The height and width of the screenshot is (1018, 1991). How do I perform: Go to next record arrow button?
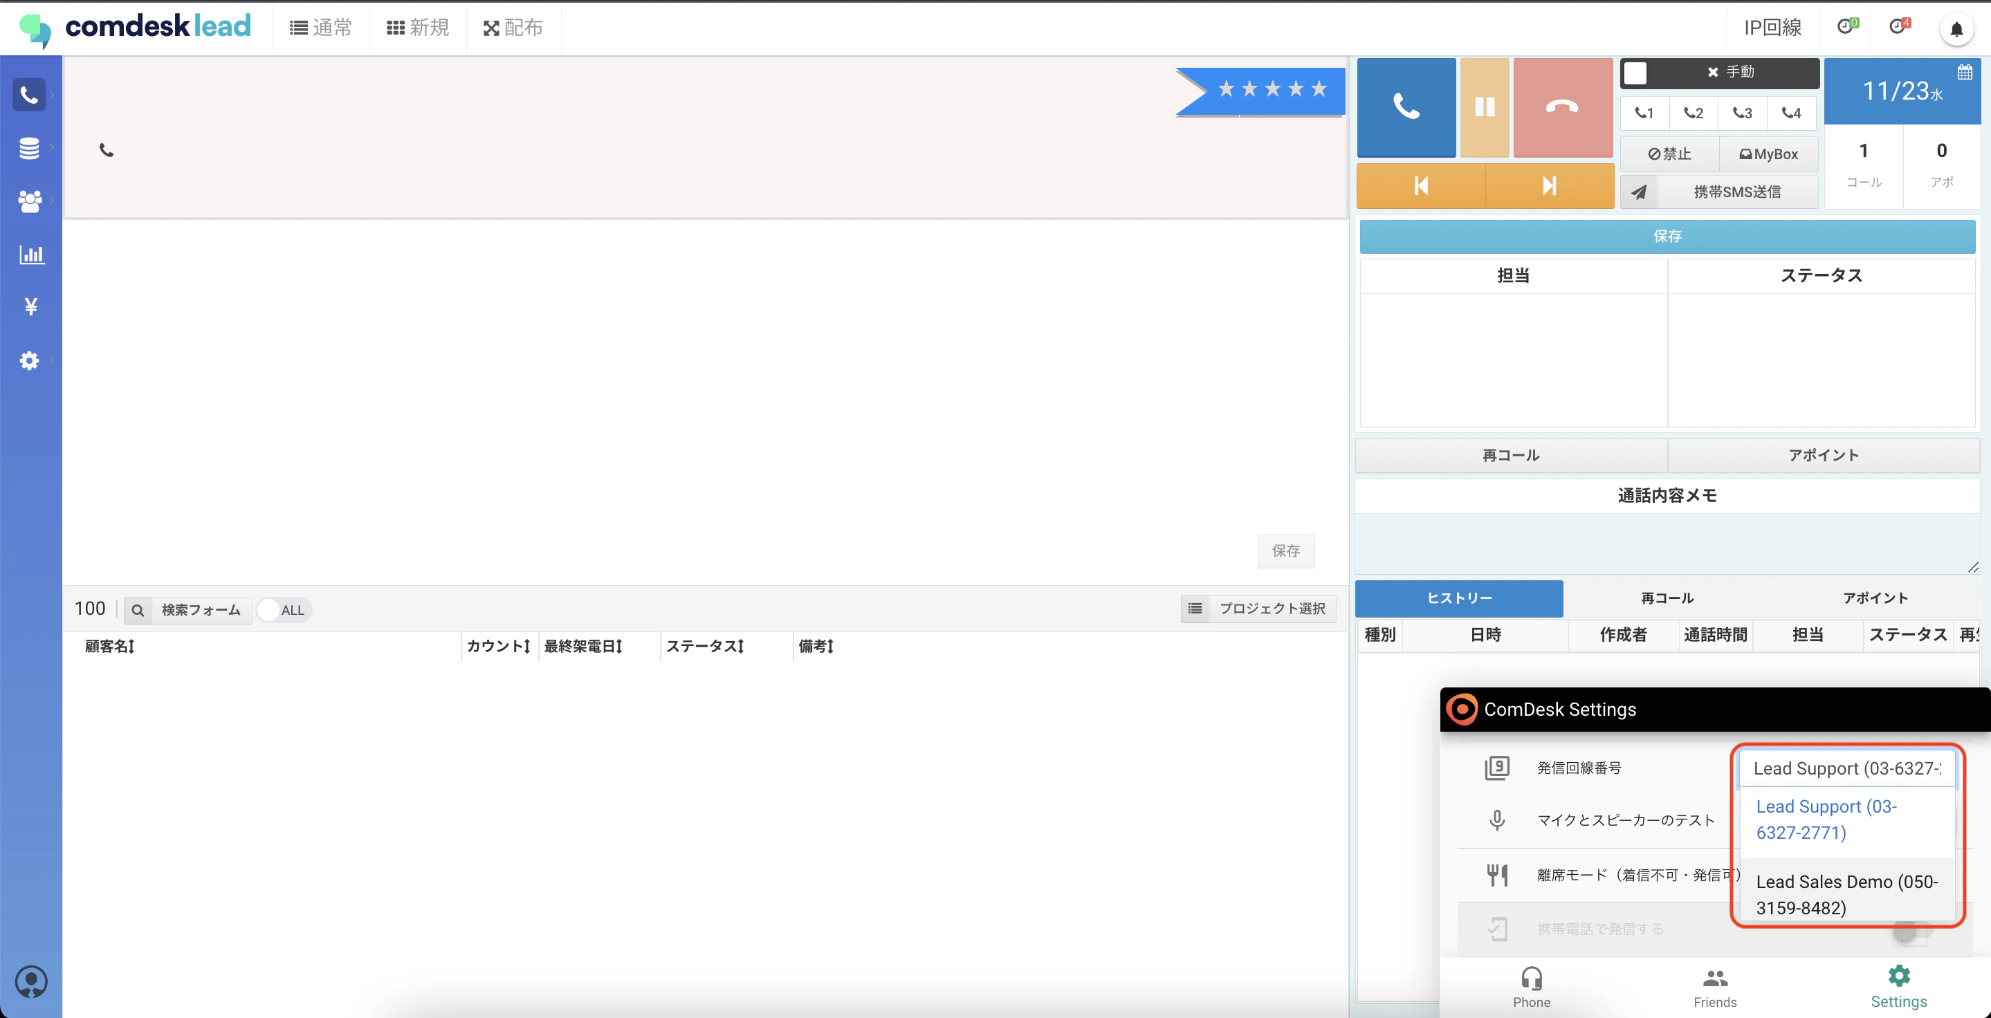[1549, 185]
